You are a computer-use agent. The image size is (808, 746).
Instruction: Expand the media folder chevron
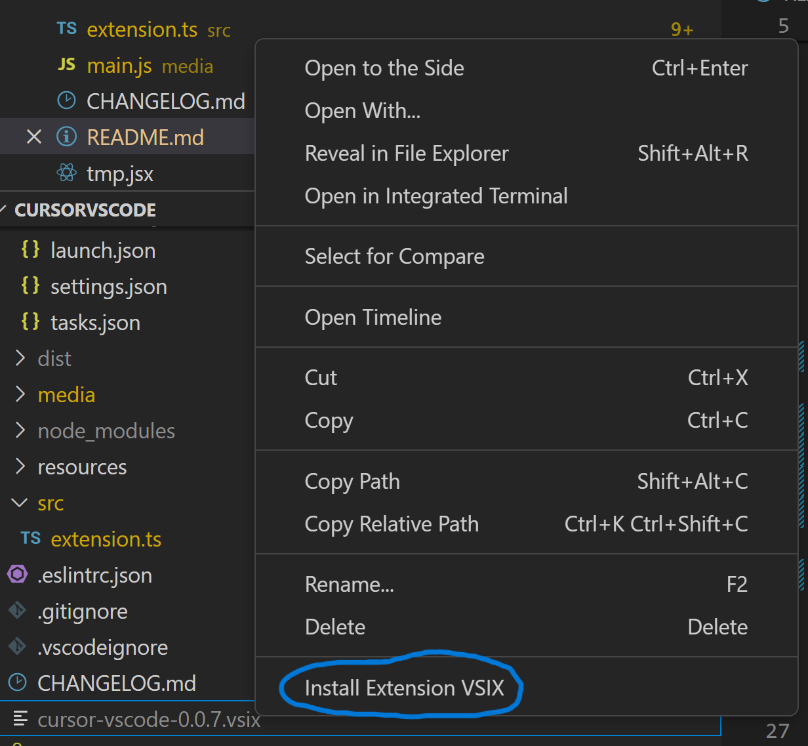pyautogui.click(x=20, y=394)
